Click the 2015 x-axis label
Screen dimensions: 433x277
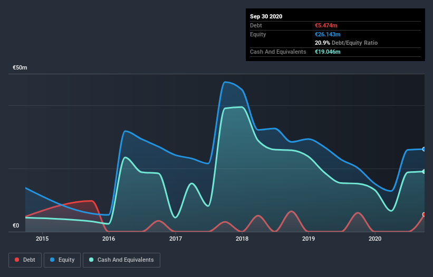tap(42, 239)
